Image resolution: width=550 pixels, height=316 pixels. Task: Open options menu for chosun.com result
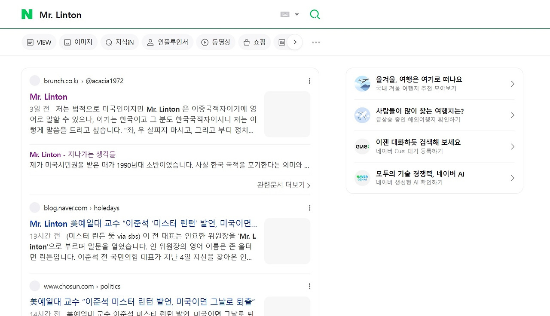[x=309, y=286]
